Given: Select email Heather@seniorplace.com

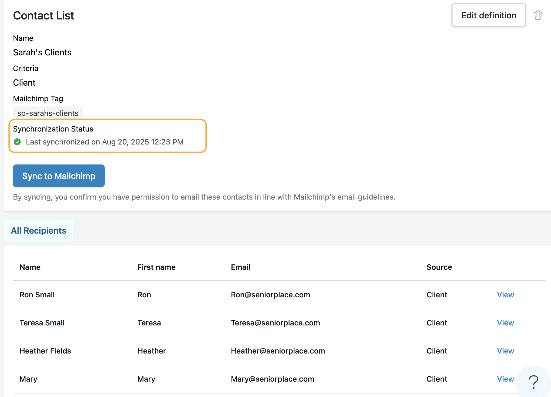Looking at the screenshot, I should (278, 351).
